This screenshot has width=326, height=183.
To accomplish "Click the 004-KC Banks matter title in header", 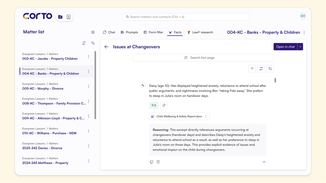I will click(264, 32).
